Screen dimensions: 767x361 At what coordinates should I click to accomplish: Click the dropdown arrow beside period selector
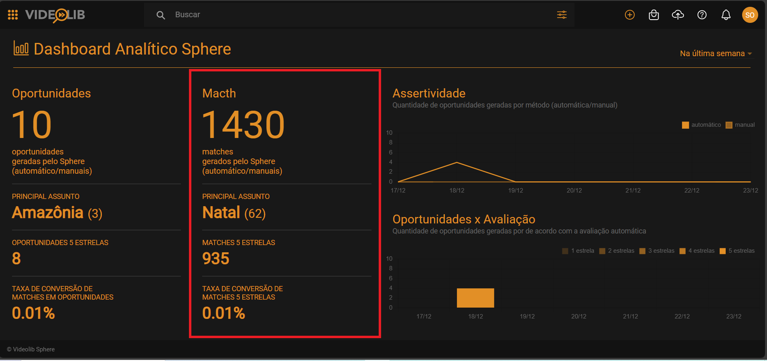(x=750, y=54)
